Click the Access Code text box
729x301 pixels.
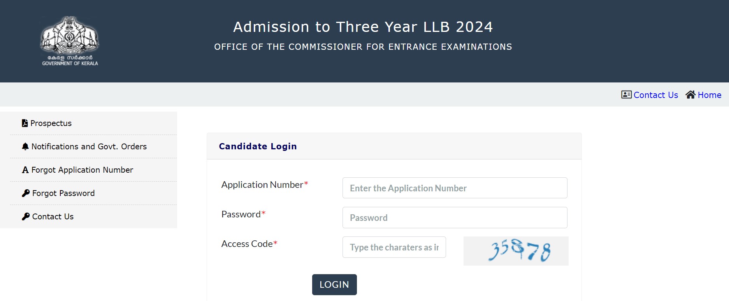394,247
